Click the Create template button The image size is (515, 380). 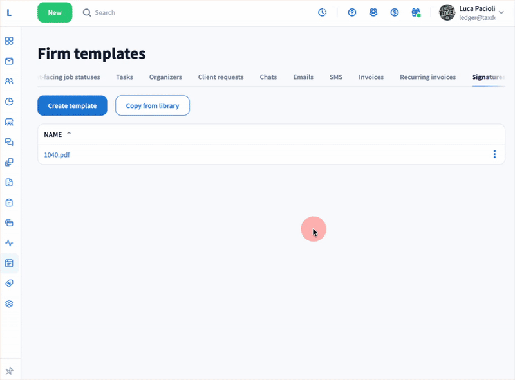coord(72,106)
